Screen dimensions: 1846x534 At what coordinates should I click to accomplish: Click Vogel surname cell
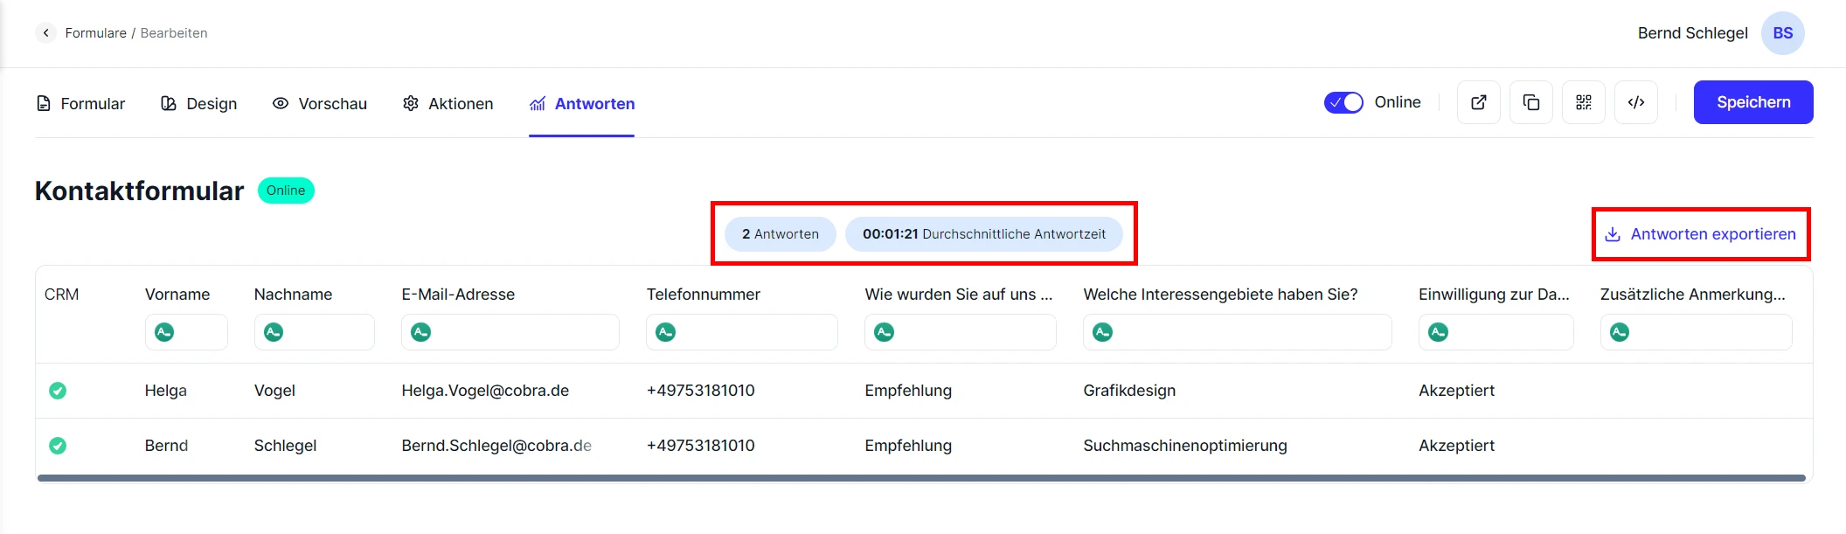click(274, 391)
